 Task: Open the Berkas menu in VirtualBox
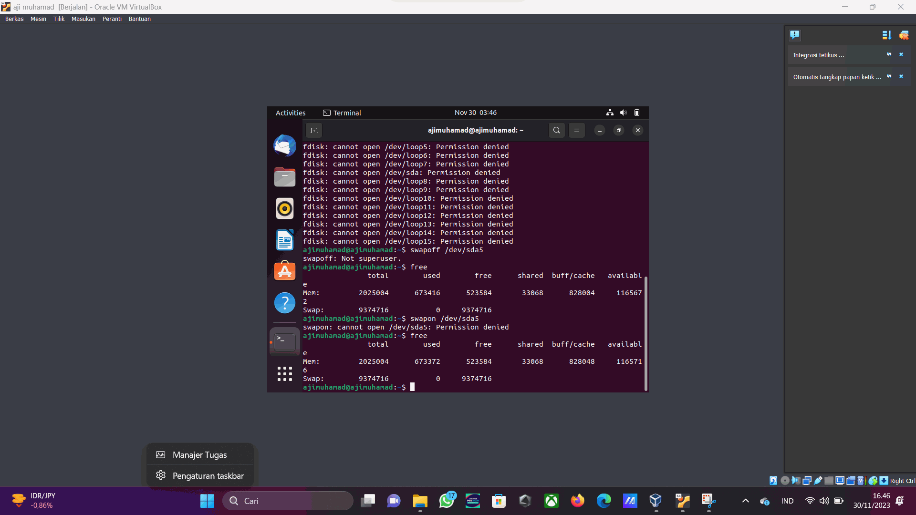pos(14,19)
